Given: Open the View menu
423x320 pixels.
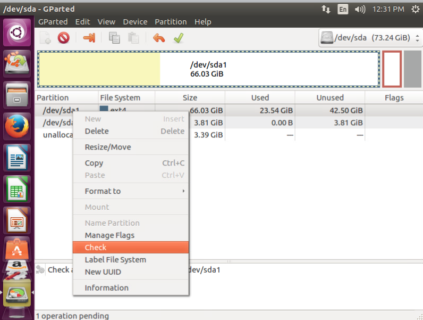Looking at the screenshot, I should 106,22.
